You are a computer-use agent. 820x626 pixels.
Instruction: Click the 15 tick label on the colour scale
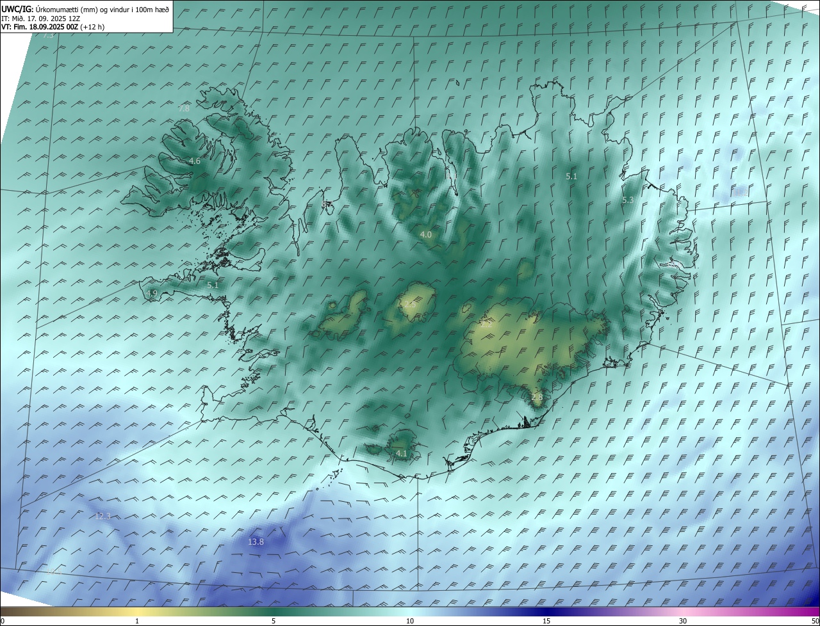click(546, 621)
